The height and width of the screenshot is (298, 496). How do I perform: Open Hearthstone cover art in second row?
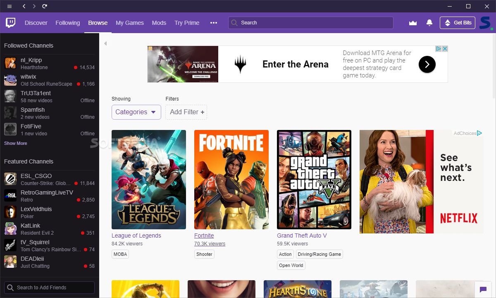pyautogui.click(x=298, y=289)
